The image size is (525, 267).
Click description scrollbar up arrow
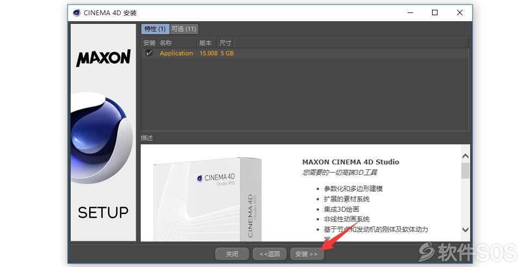coord(465,156)
